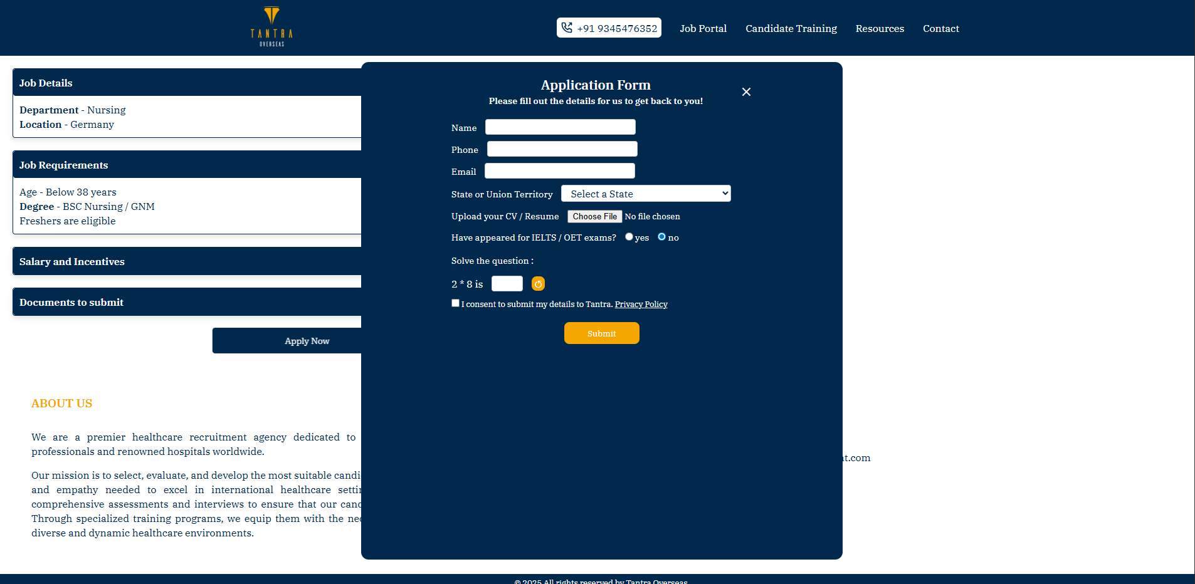Select yes for IELTS / OET exams
Screen dimensions: 1195x584
[x=629, y=237]
